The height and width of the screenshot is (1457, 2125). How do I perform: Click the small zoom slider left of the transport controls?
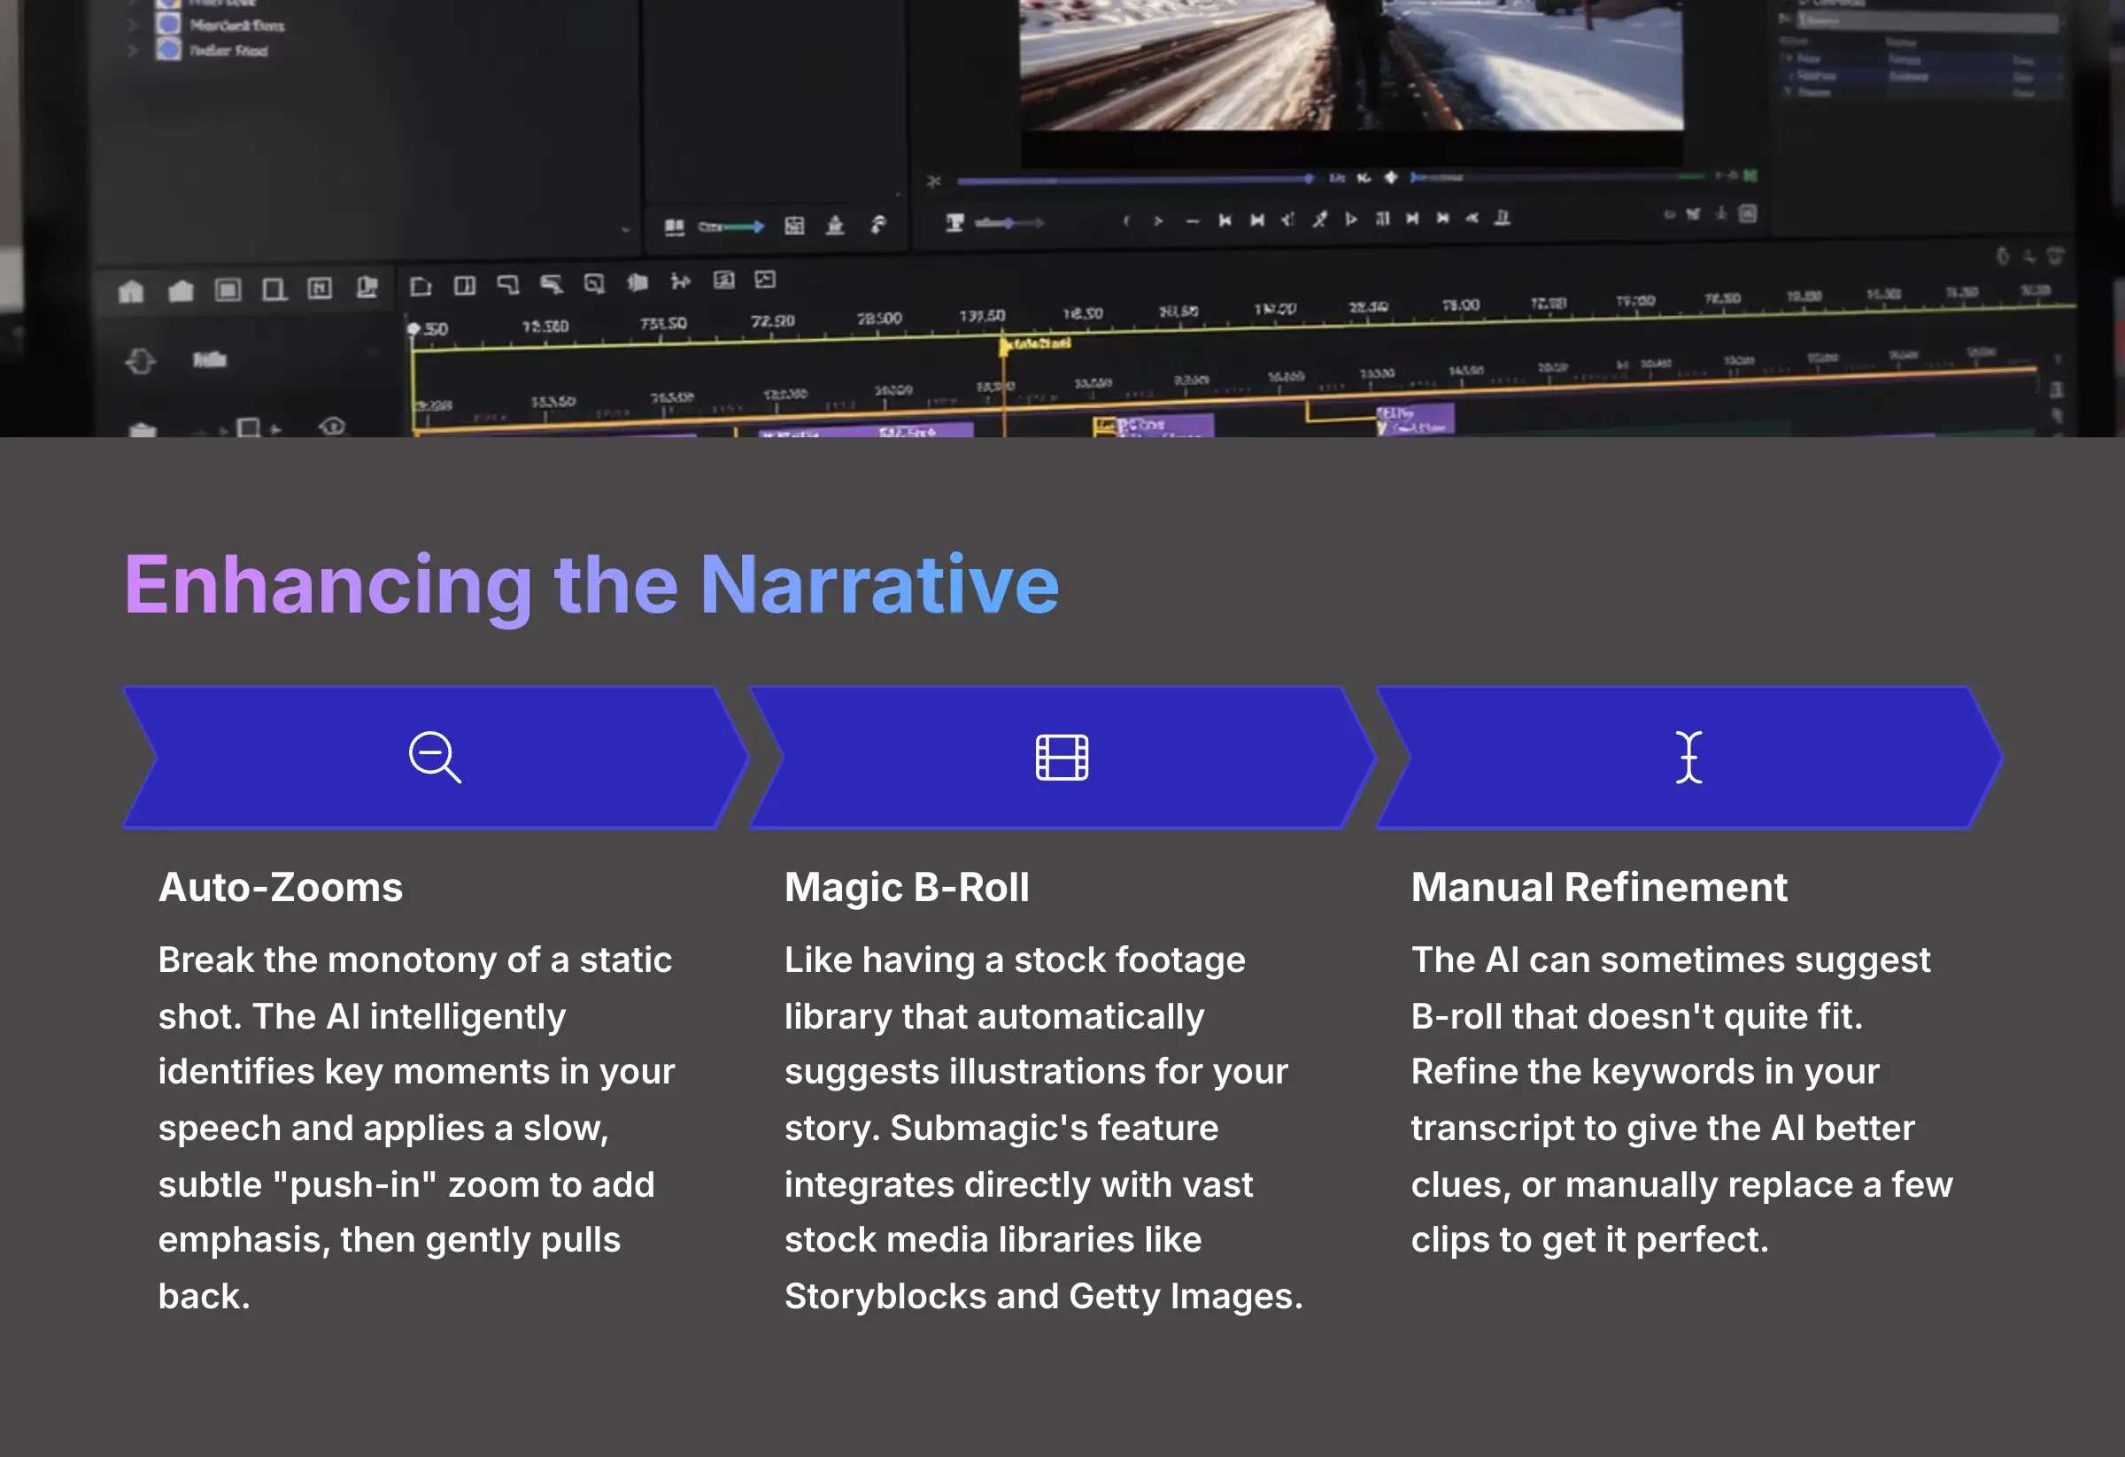point(1008,222)
